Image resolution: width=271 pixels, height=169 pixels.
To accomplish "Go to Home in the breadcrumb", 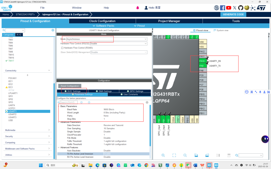I will point(6,15).
